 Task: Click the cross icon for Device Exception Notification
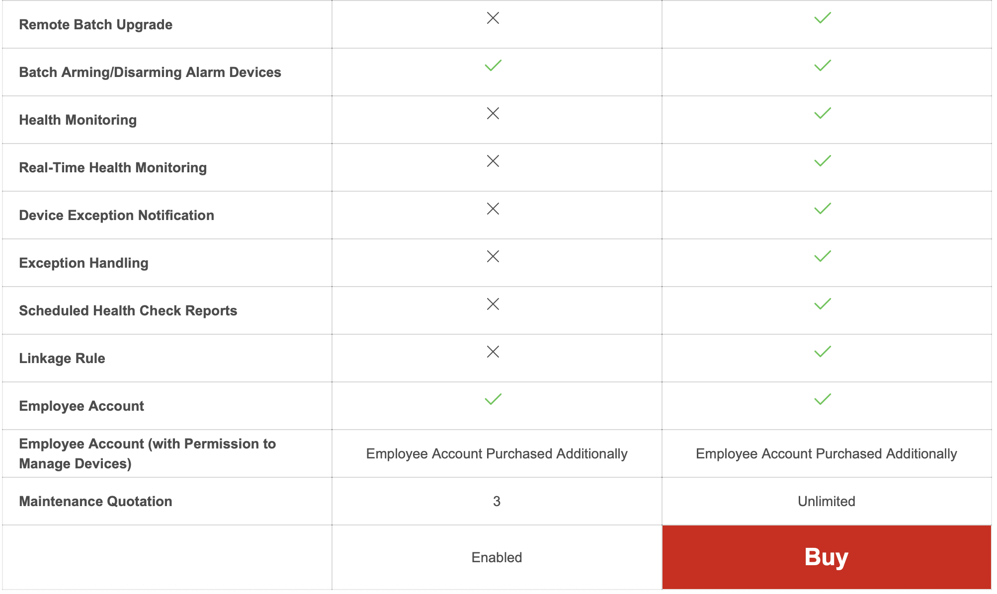493,209
